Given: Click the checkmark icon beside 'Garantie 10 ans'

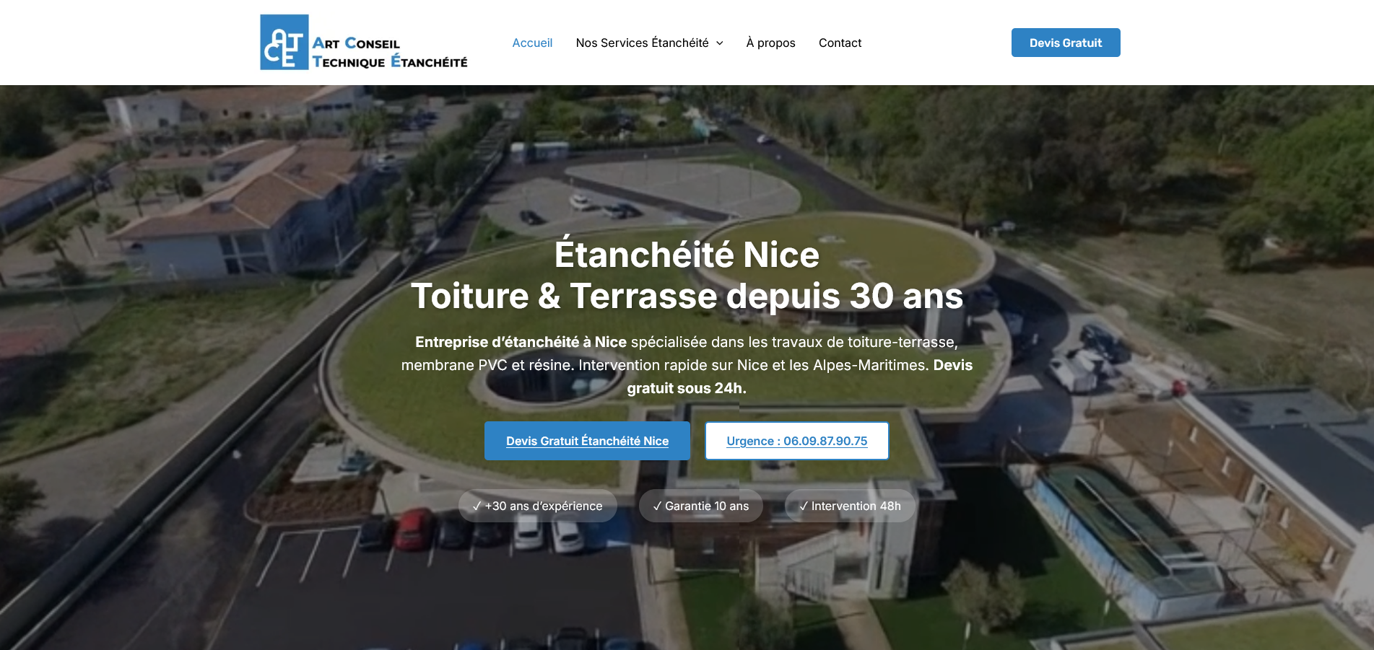Looking at the screenshot, I should (656, 506).
